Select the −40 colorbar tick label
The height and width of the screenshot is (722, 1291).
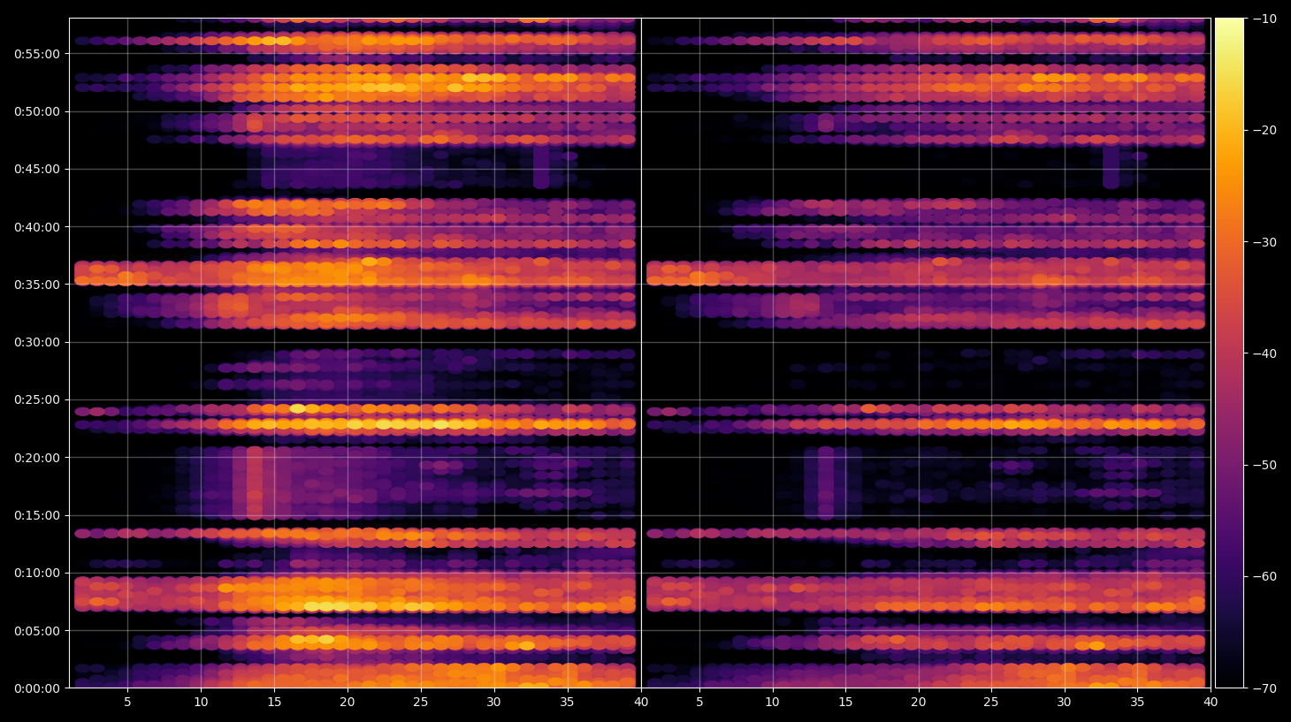[x=1264, y=353]
